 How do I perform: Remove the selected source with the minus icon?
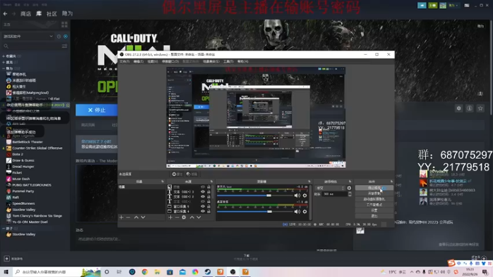coord(177,217)
